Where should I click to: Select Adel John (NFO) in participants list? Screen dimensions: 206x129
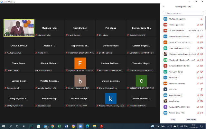[176, 72]
